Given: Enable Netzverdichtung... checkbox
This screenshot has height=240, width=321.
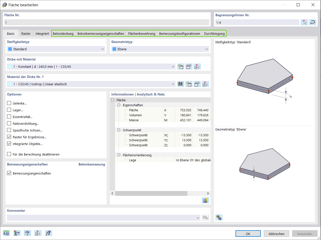Looking at the screenshot, I should click(x=9, y=123).
